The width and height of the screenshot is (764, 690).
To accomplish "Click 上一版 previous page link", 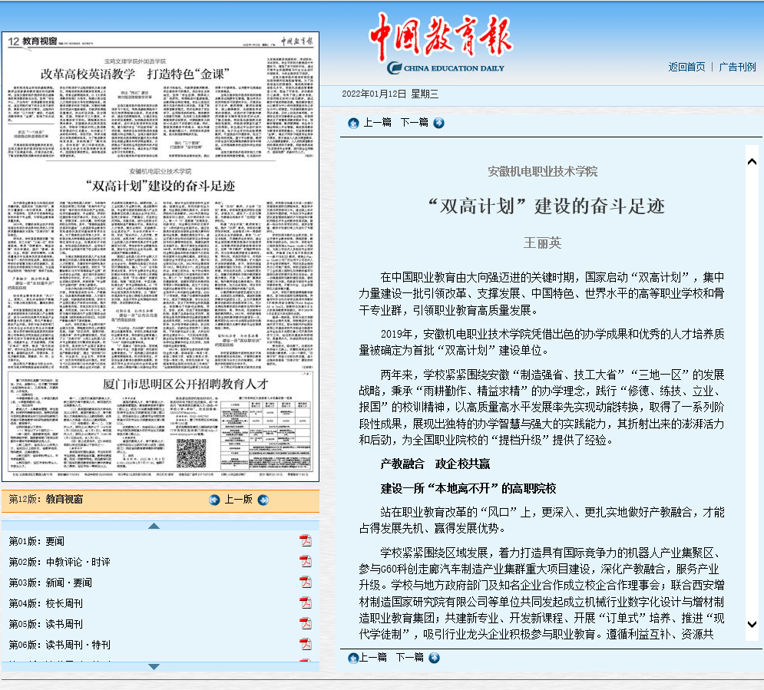I will (x=238, y=499).
